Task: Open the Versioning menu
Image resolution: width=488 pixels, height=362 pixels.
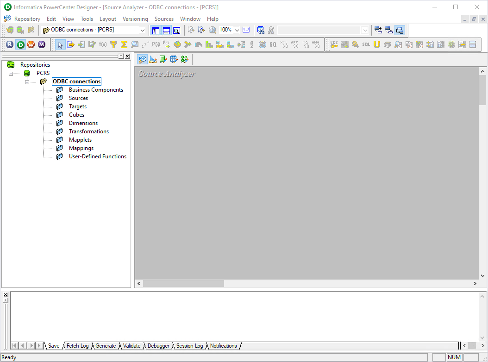Action: click(135, 19)
